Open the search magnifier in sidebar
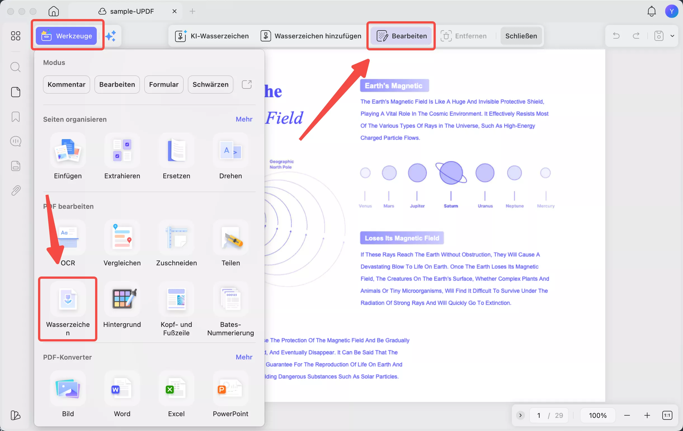The height and width of the screenshot is (431, 683). 16,67
